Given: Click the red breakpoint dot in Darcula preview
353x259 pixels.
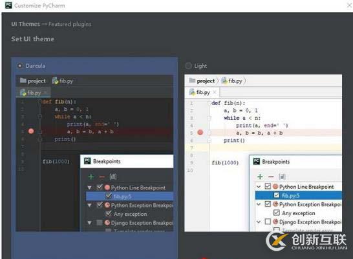Looking at the screenshot, I should [31, 131].
